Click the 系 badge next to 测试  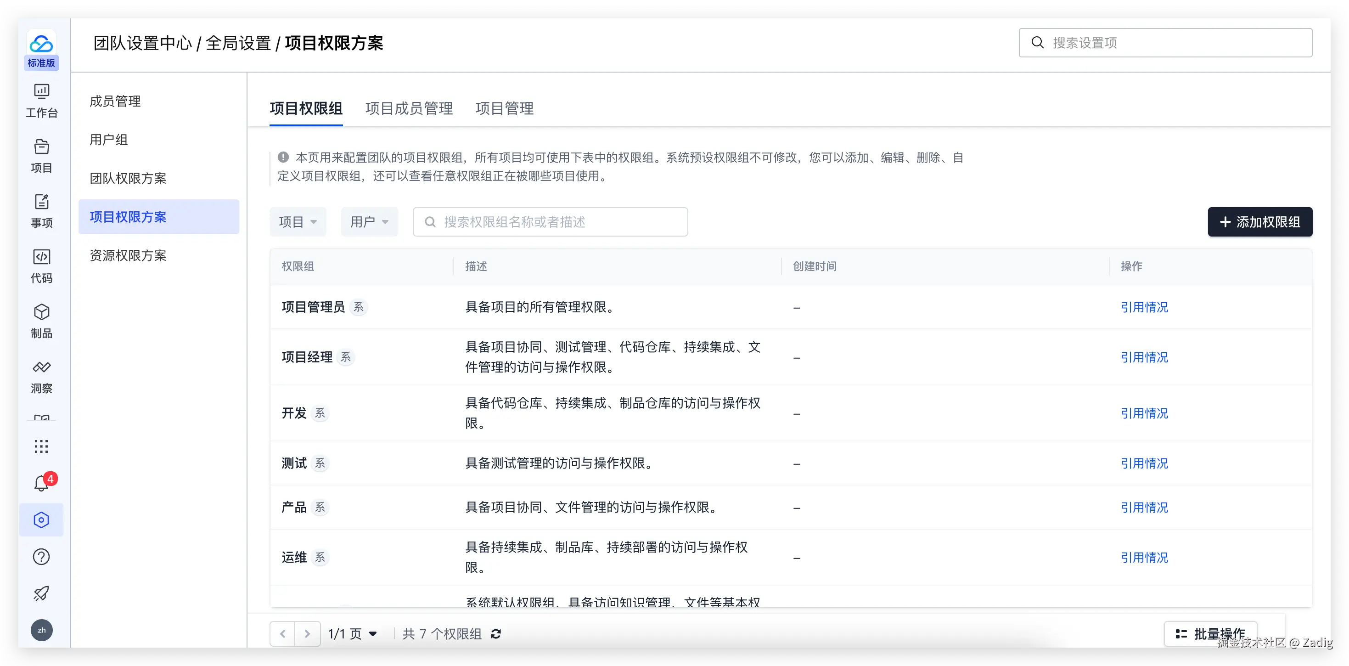tap(320, 463)
